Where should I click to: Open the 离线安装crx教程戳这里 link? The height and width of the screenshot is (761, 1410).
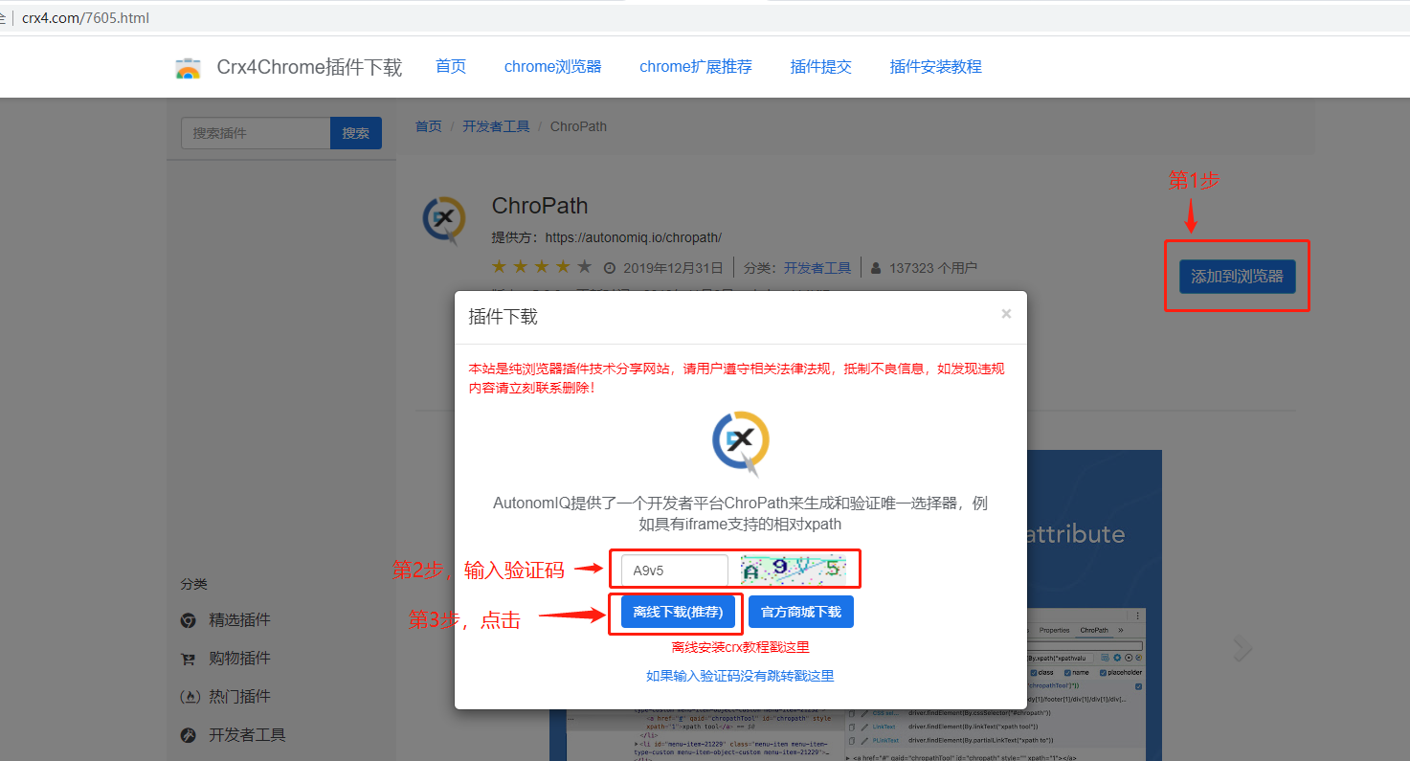741,646
